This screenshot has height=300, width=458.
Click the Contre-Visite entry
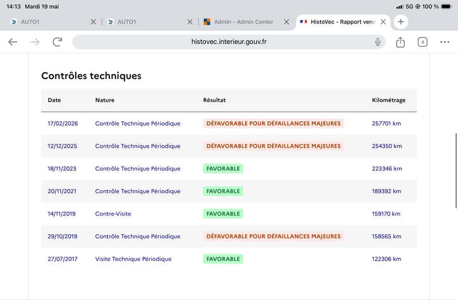[x=113, y=214]
